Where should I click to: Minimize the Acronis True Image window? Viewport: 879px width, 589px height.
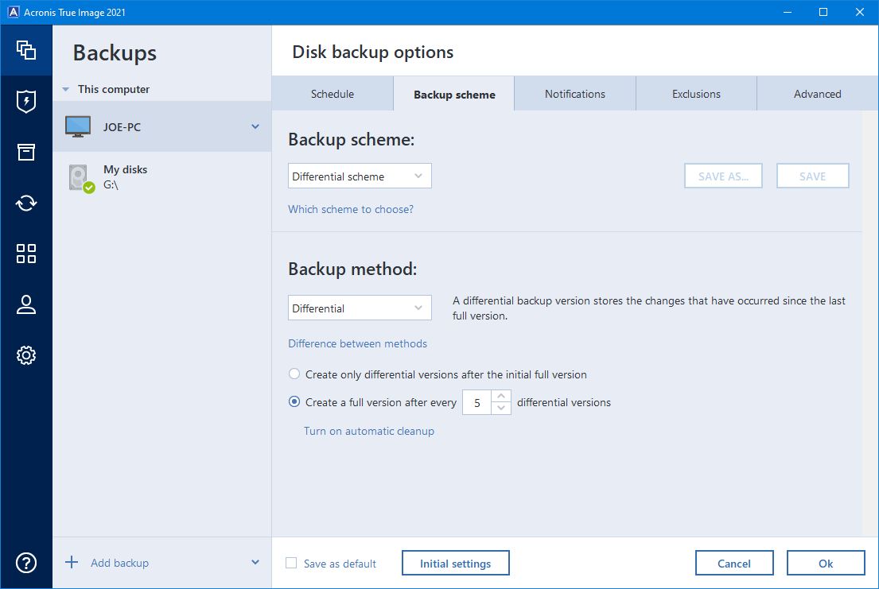[787, 12]
